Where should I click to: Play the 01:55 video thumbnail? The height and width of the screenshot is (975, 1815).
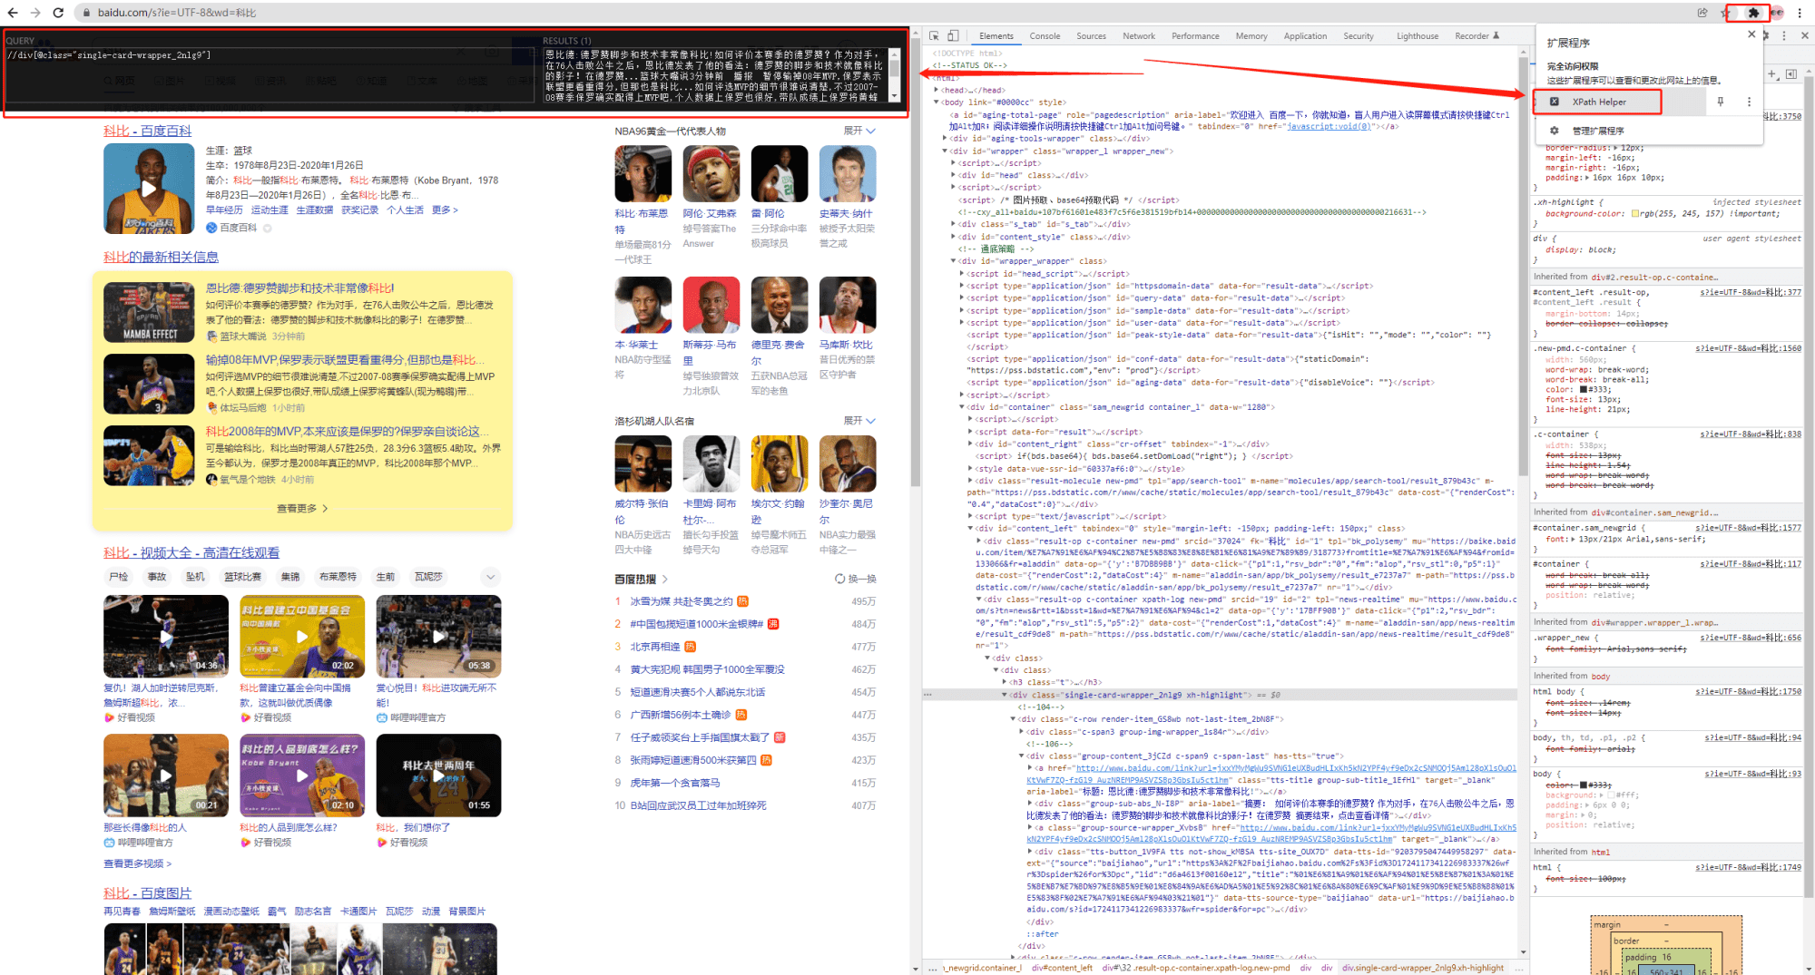438,775
